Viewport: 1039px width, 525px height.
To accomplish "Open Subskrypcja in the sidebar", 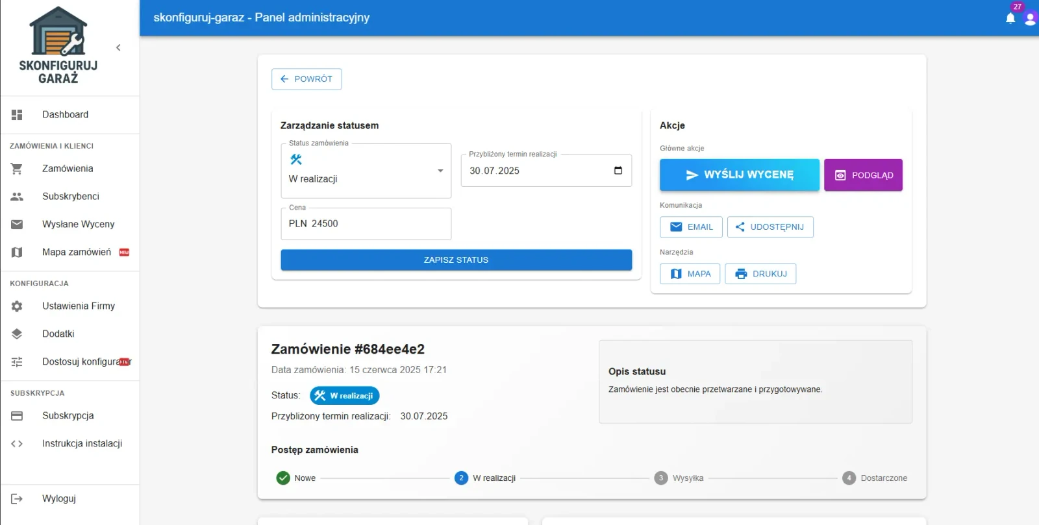I will 70,416.
